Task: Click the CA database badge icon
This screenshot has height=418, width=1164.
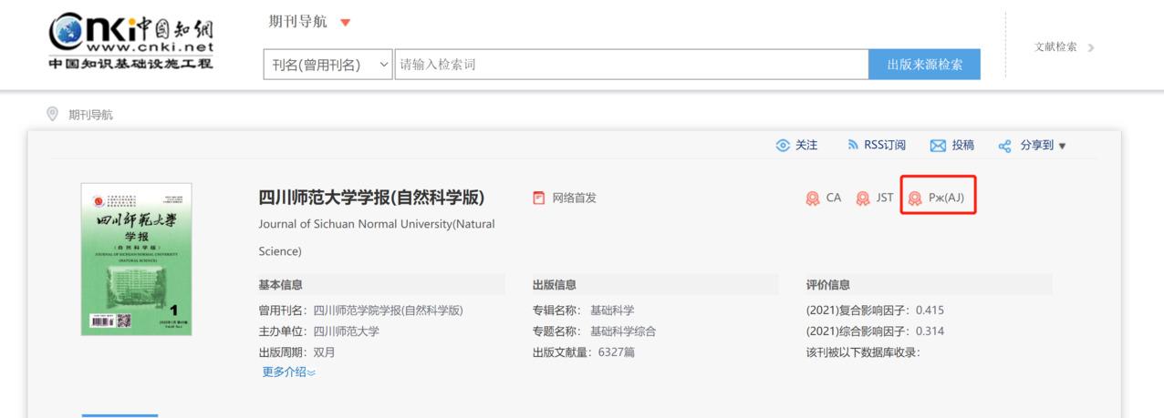Action: point(812,199)
